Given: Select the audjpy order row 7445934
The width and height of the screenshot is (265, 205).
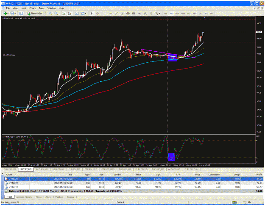Looking at the screenshot, I should [x=134, y=183].
